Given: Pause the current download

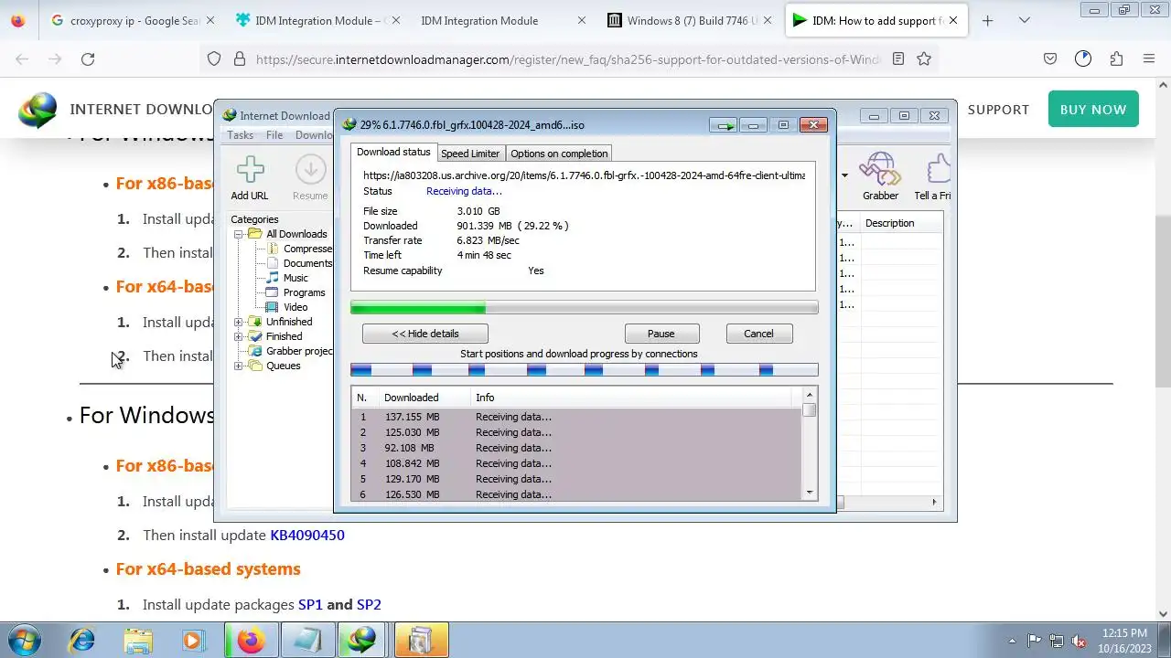Looking at the screenshot, I should coord(661,334).
